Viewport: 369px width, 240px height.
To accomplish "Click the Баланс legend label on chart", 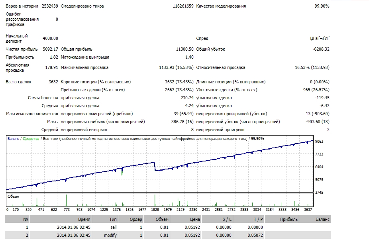I will 13,139.
